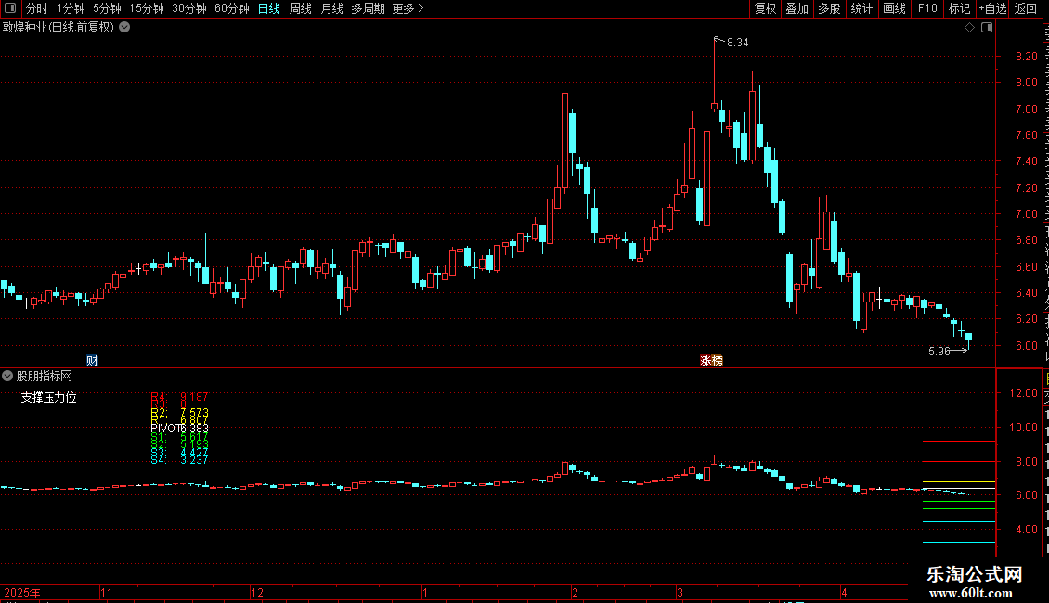This screenshot has height=603, width=1049.
Task: Click the 标记 mark button
Action: [959, 8]
